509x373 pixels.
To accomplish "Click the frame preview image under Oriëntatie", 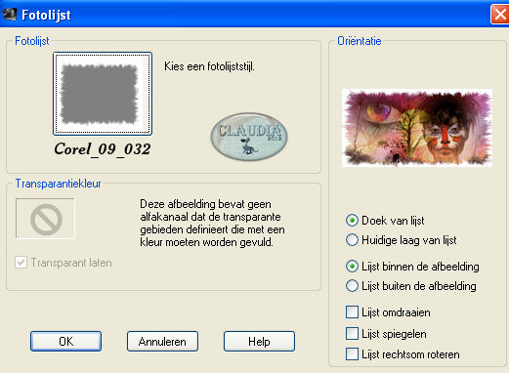I will pos(417,128).
